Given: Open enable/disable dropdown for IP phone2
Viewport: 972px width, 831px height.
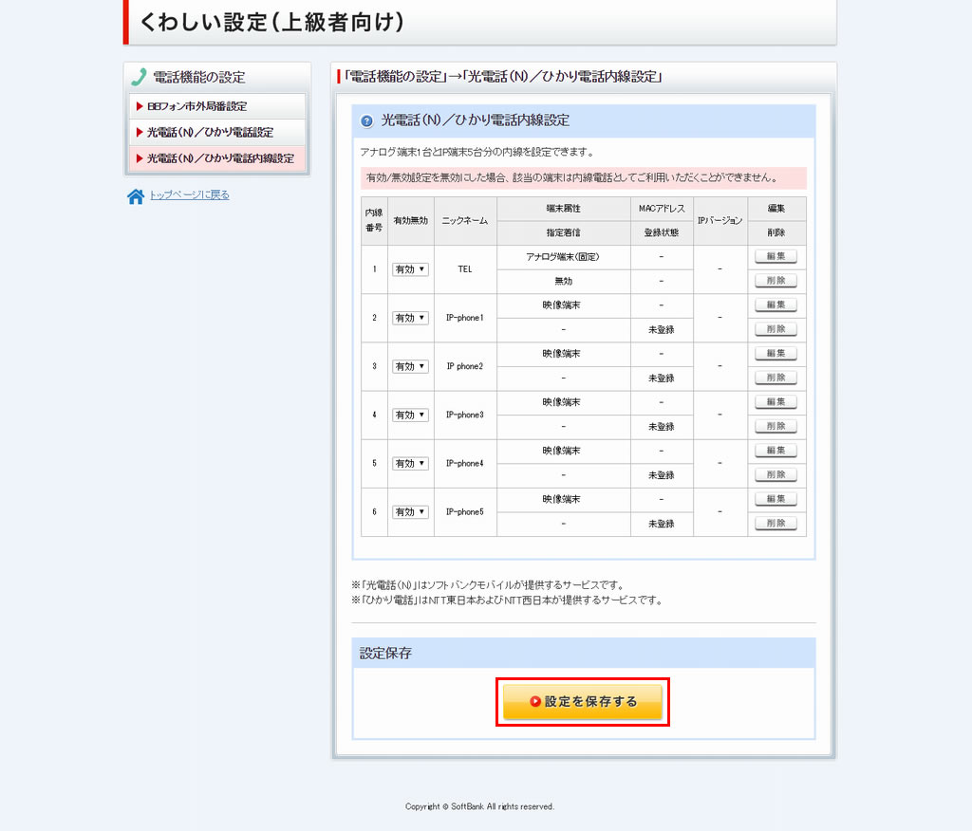Looking at the screenshot, I should (410, 366).
